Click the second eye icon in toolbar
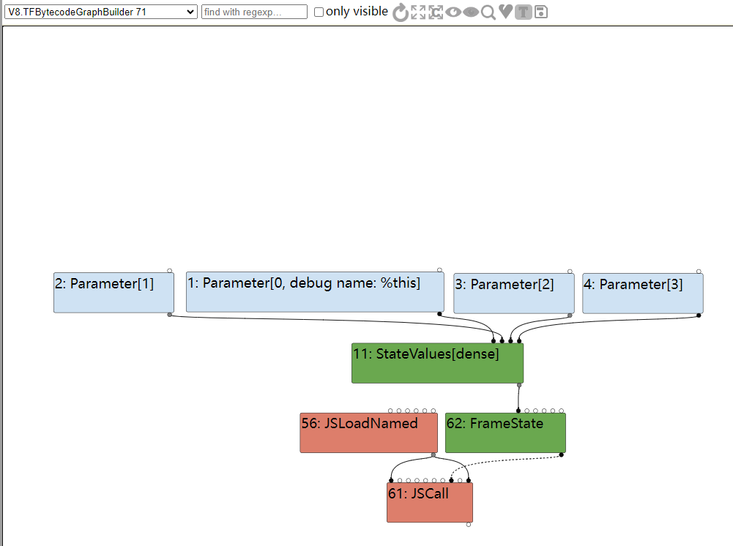The image size is (733, 546). [471, 12]
